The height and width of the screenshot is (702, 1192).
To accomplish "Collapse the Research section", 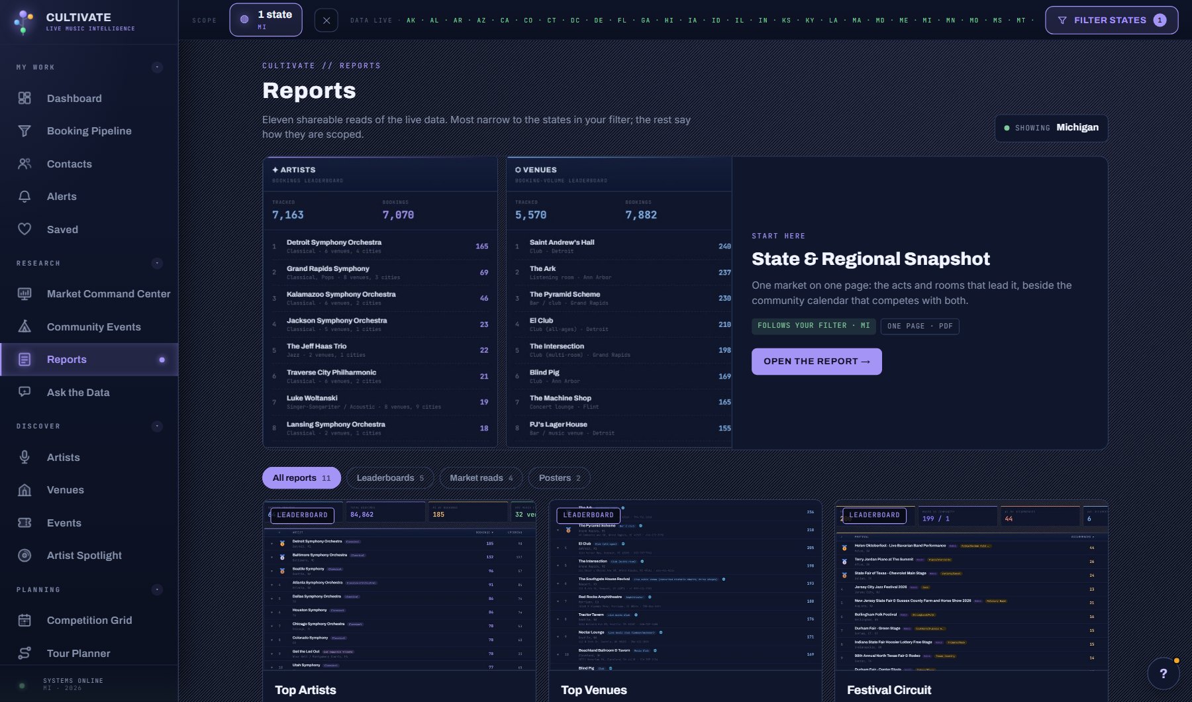I will tap(157, 263).
